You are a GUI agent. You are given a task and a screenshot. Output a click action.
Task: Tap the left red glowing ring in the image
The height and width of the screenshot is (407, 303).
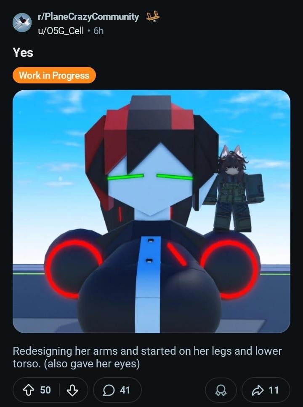74,268
